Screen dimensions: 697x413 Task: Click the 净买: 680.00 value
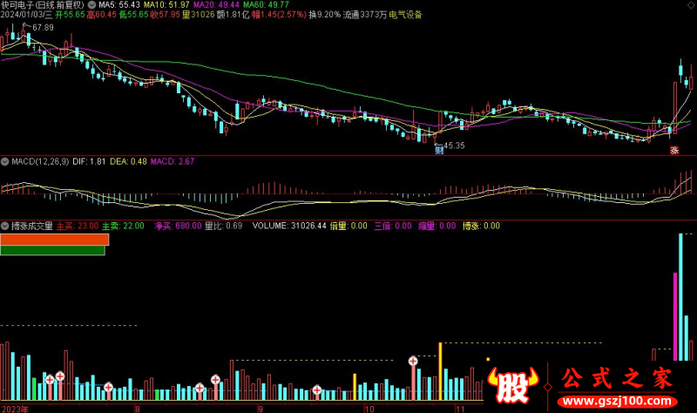point(178,226)
